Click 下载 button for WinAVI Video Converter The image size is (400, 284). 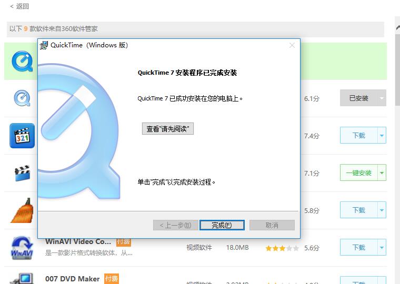358,247
